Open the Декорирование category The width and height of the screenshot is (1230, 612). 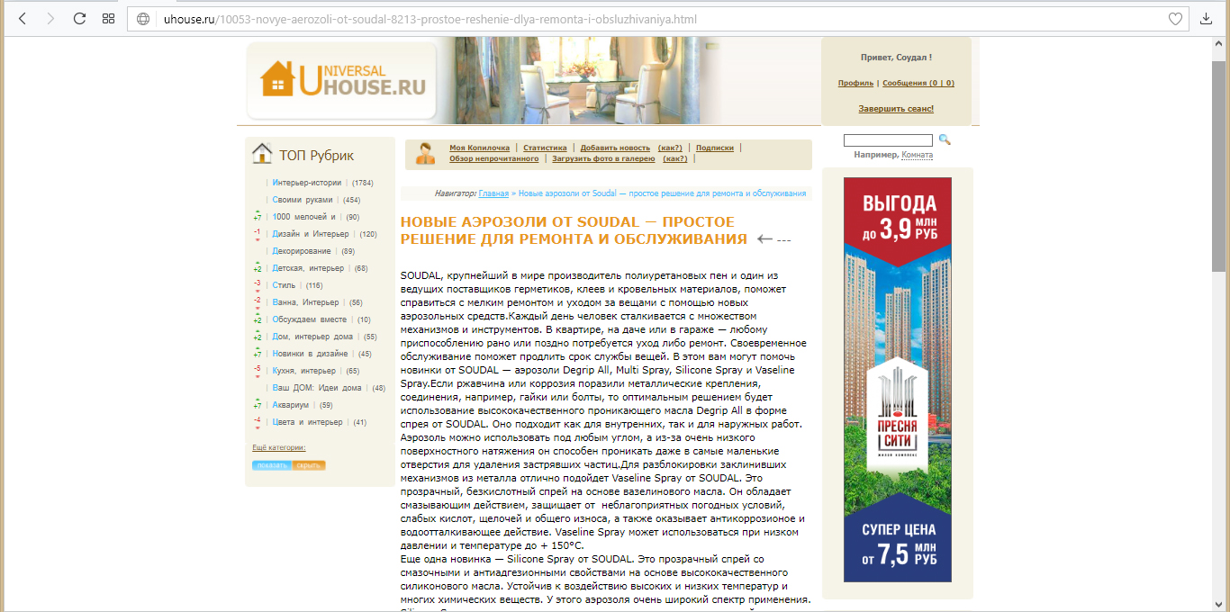coord(302,251)
